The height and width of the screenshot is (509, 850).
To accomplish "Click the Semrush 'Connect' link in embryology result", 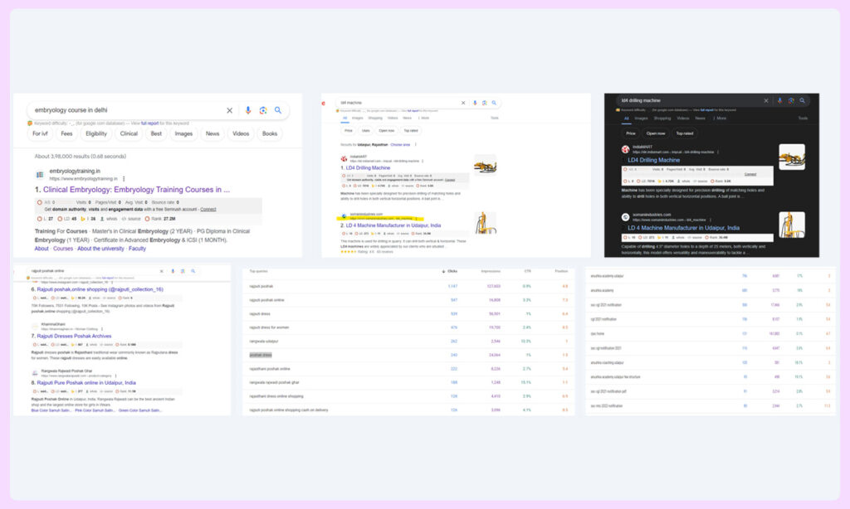I will tap(208, 210).
